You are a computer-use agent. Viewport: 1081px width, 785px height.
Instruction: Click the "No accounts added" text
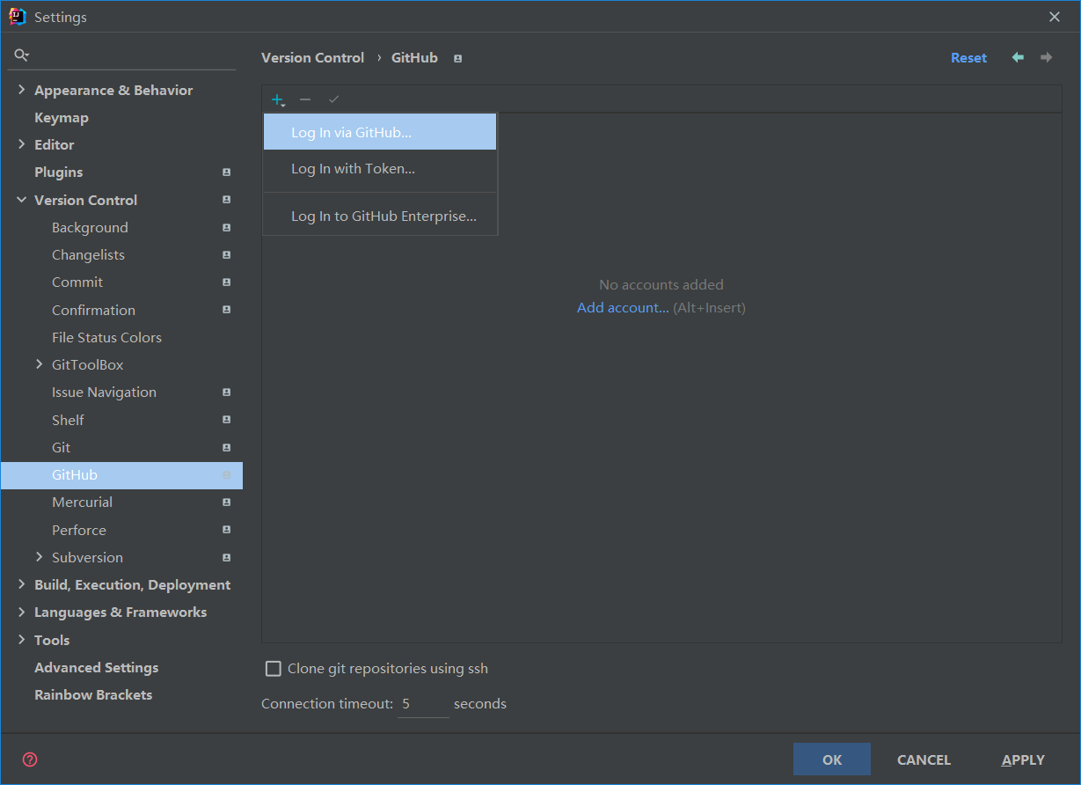pyautogui.click(x=661, y=284)
